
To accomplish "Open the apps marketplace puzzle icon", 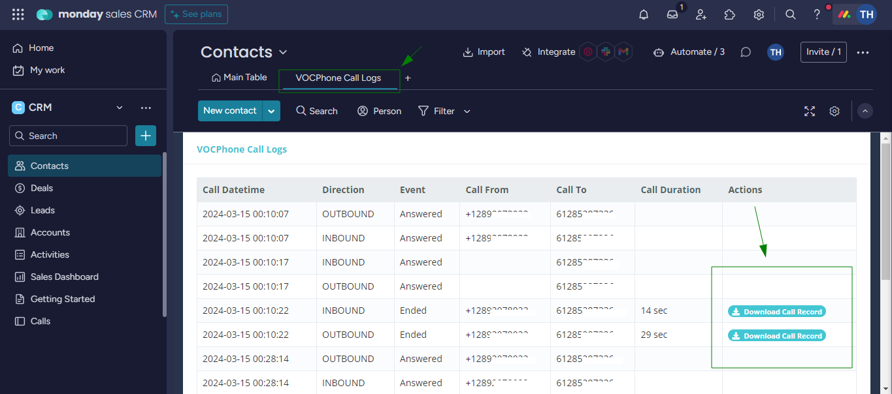I will pyautogui.click(x=730, y=14).
